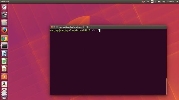The width and height of the screenshot is (179, 100).
Task: Close the terminal window with red button
Action: pos(52,27)
